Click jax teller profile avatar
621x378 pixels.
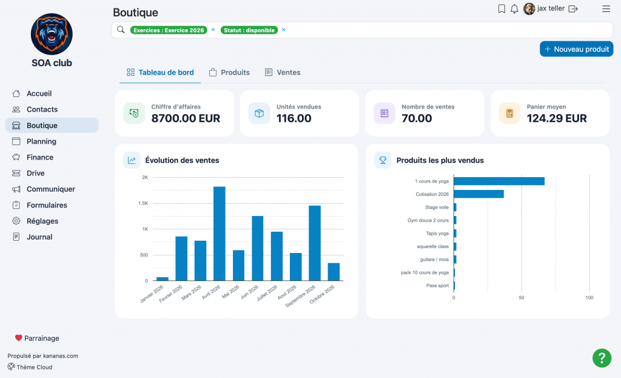tap(529, 8)
